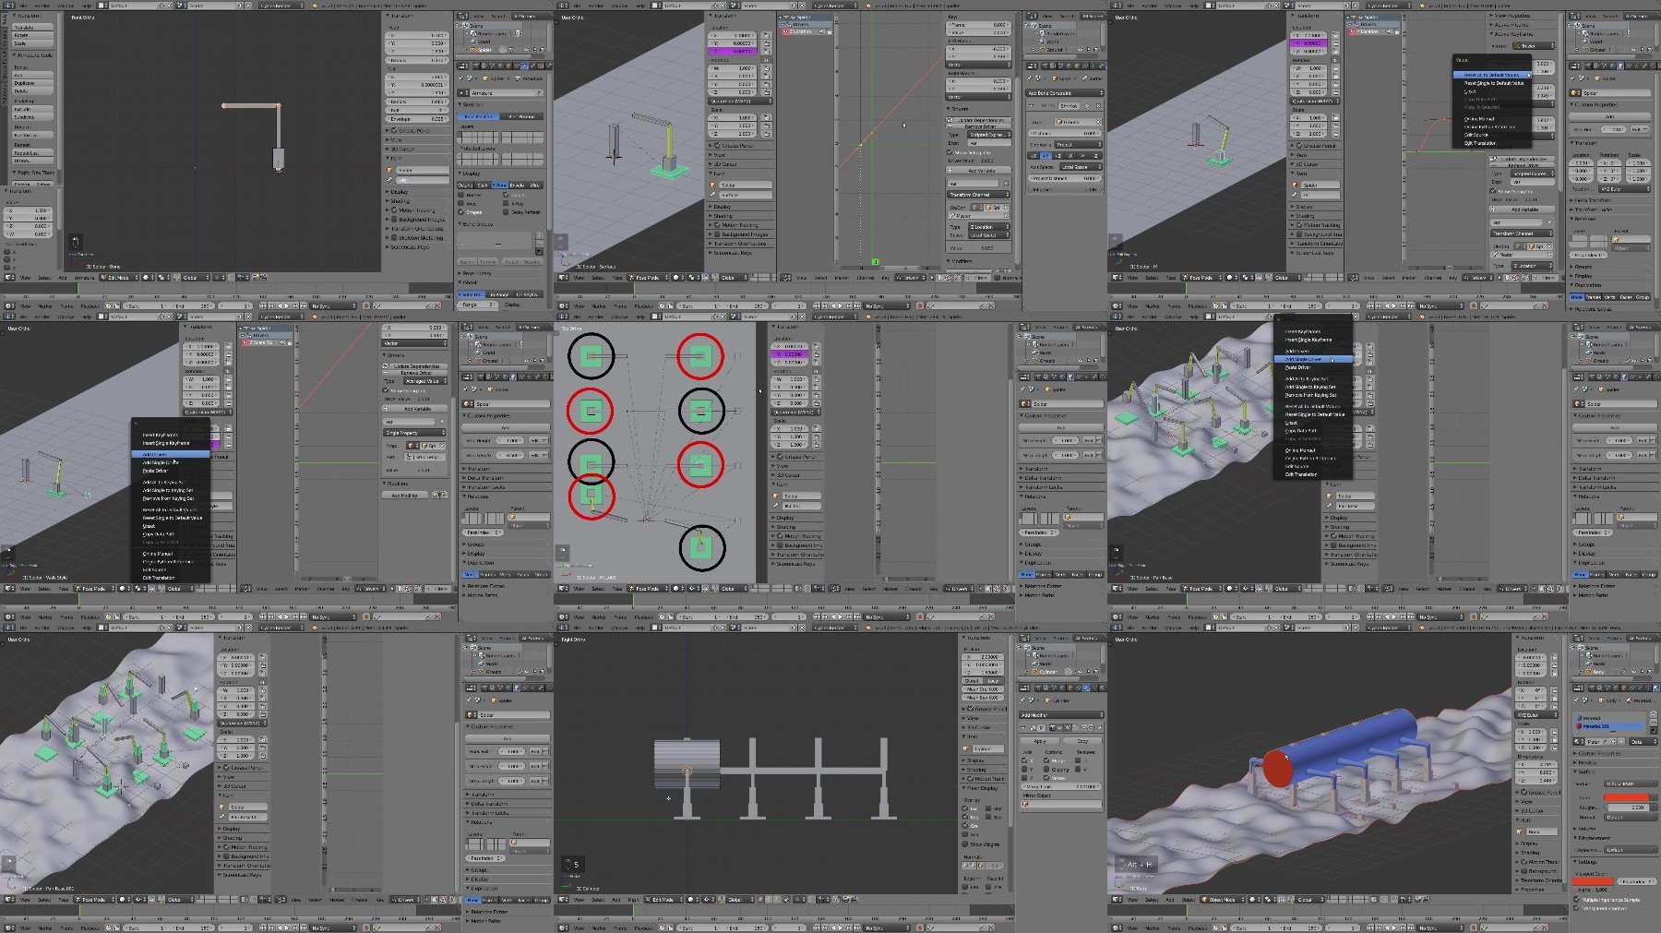
Task: Choose Paste Driver below highlighted Add Single Driver
Action: click(x=1297, y=367)
